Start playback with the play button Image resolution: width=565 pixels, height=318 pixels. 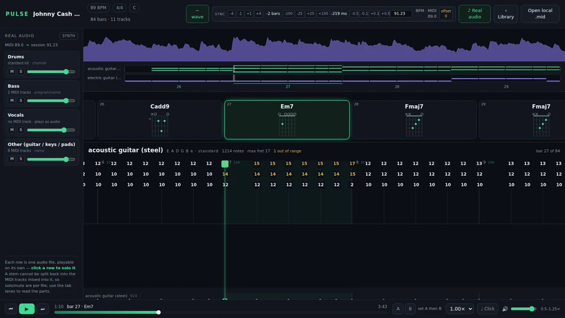(x=26, y=309)
